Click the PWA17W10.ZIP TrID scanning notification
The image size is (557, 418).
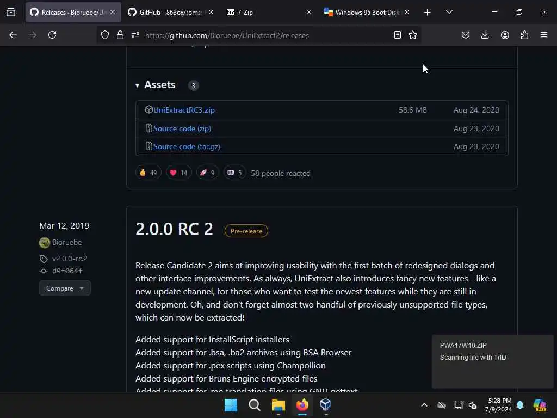coord(492,361)
